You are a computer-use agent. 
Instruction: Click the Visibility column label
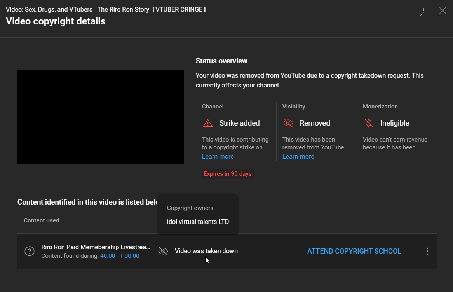coord(294,107)
